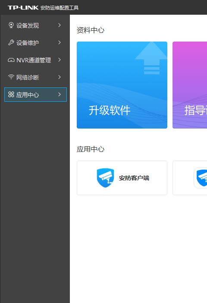Expand the 设备维护 chevron
Screen dimensions: 207x303
[60, 42]
